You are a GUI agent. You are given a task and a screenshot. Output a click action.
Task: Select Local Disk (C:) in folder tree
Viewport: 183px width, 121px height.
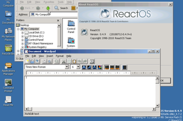(x=36, y=33)
